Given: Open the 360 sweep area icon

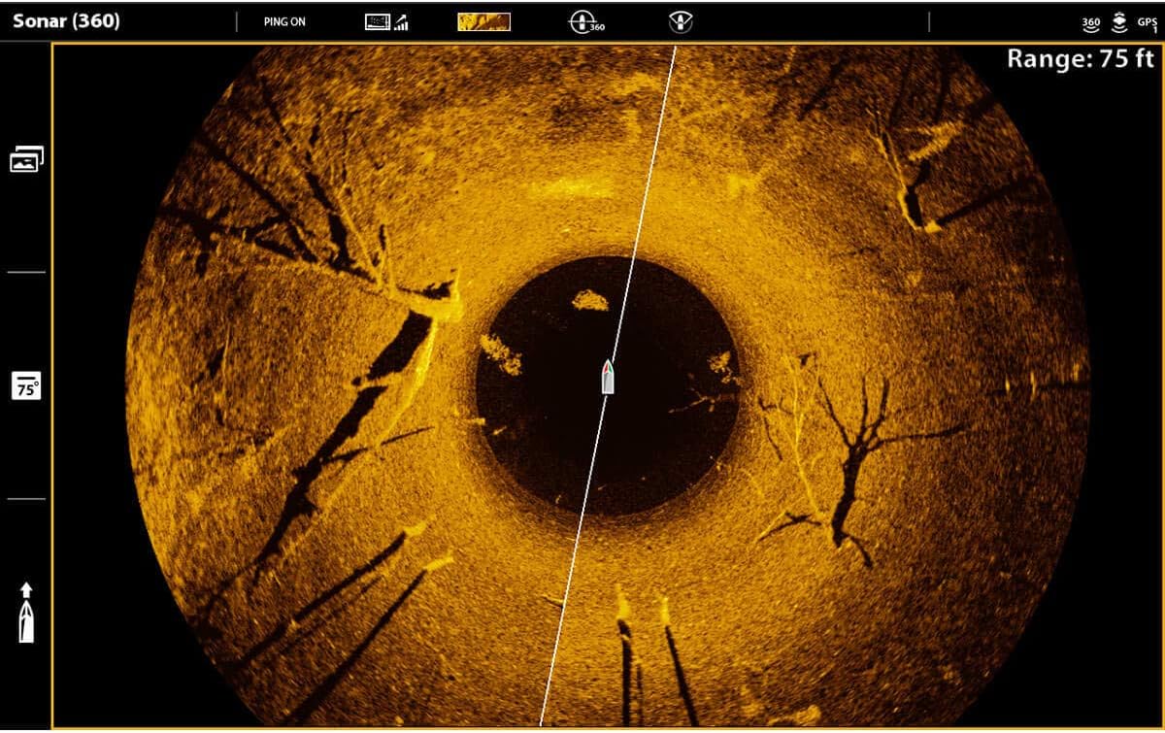Looking at the screenshot, I should (584, 22).
